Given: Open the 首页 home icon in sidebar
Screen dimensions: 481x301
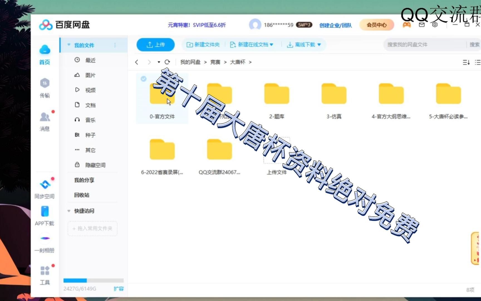Looking at the screenshot, I should pyautogui.click(x=45, y=54).
